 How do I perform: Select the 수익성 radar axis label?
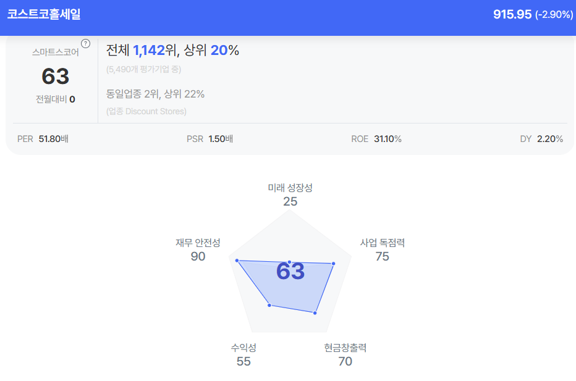tap(244, 348)
